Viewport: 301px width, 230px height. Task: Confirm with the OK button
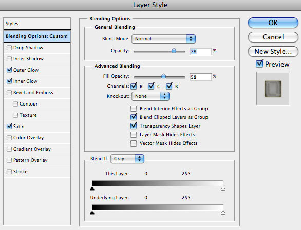273,23
